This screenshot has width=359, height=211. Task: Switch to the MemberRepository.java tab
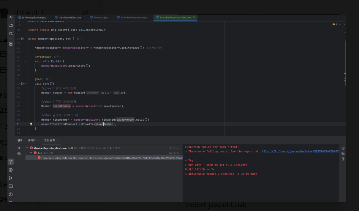(132, 18)
